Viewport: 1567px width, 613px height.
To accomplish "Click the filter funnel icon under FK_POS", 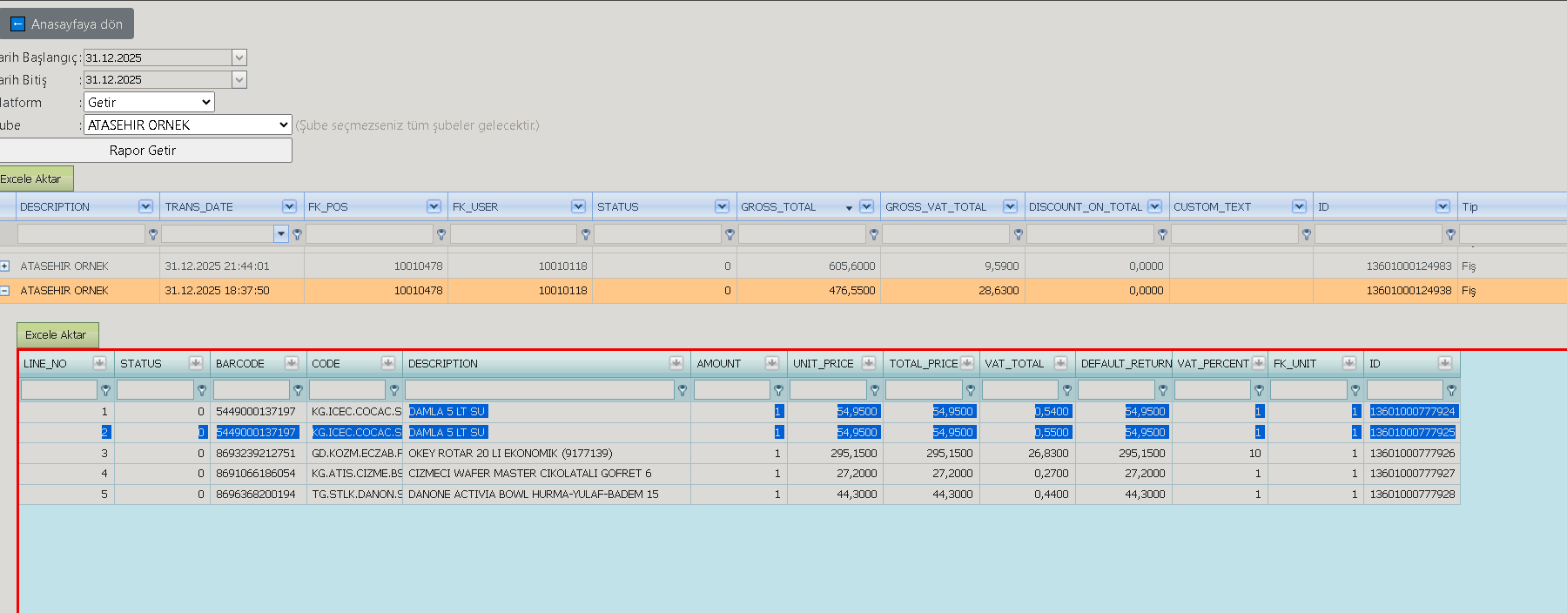I will 441,234.
